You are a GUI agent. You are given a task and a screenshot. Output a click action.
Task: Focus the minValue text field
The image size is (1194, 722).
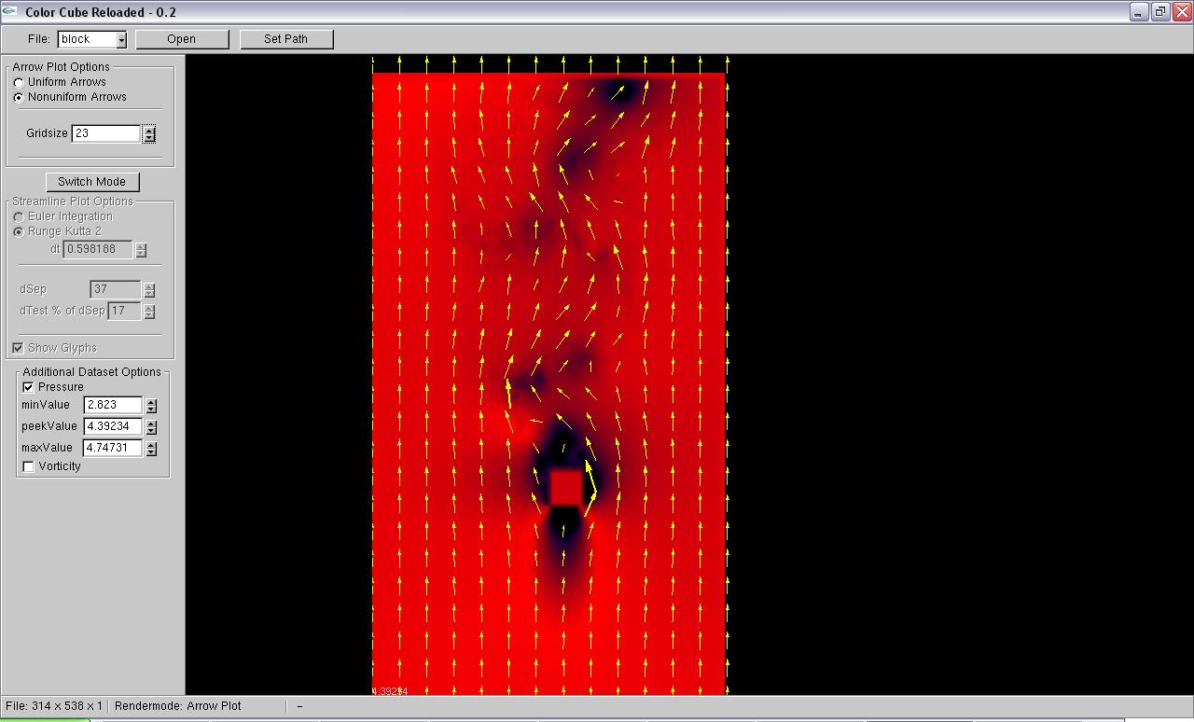coord(112,405)
